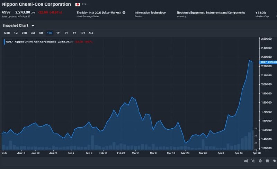This screenshot has width=277, height=169.
Task: Click the blue 2,243.00 price label on axis
Action: click(x=268, y=62)
